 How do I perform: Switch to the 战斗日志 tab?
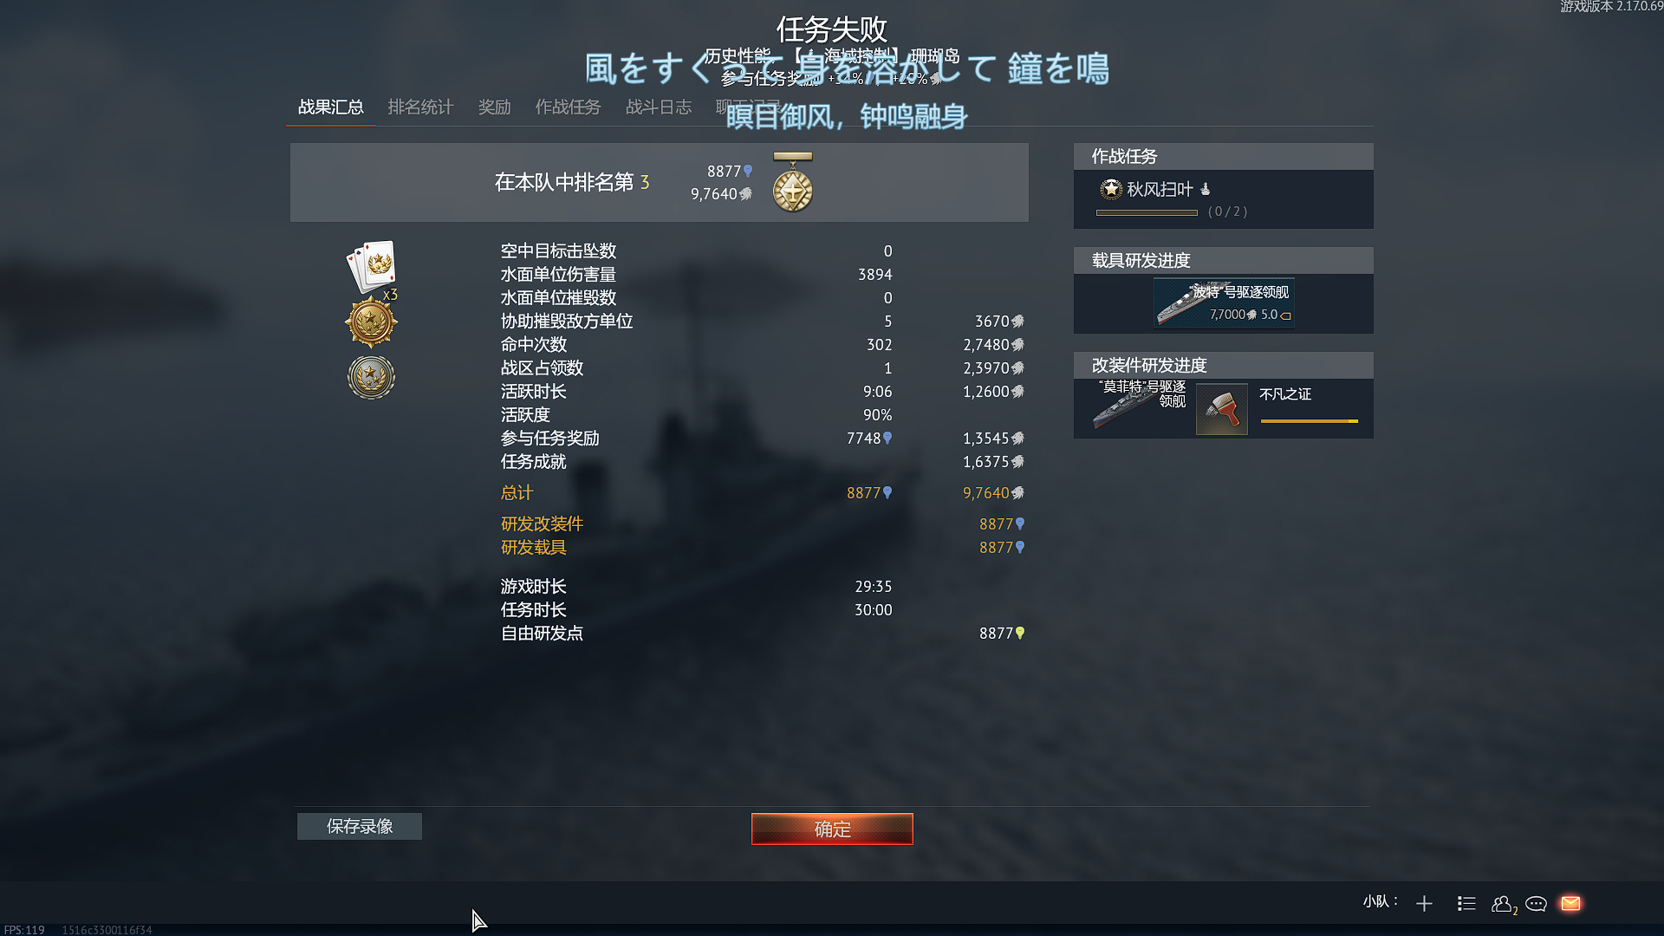pos(659,107)
